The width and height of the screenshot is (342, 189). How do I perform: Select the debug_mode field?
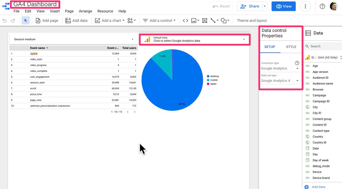(321, 166)
